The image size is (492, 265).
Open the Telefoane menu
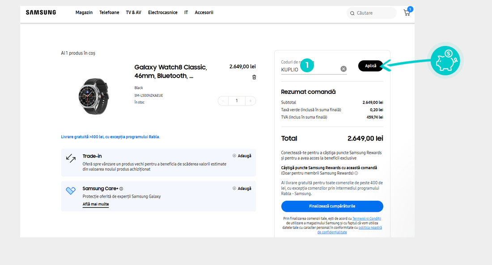(109, 12)
